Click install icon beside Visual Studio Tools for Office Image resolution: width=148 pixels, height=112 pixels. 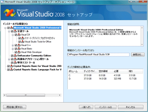pyautogui.click(x=22, y=42)
